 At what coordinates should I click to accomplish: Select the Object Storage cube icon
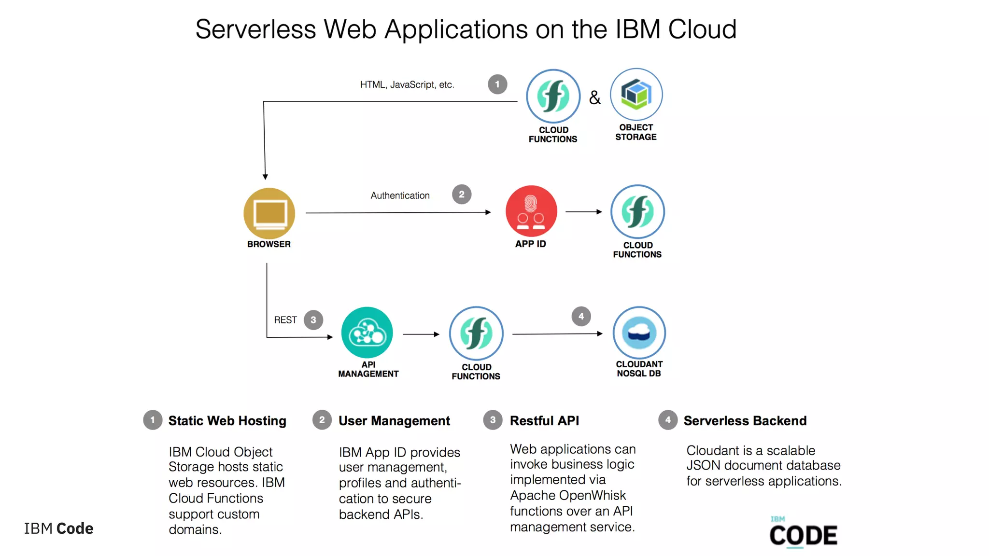tap(636, 94)
